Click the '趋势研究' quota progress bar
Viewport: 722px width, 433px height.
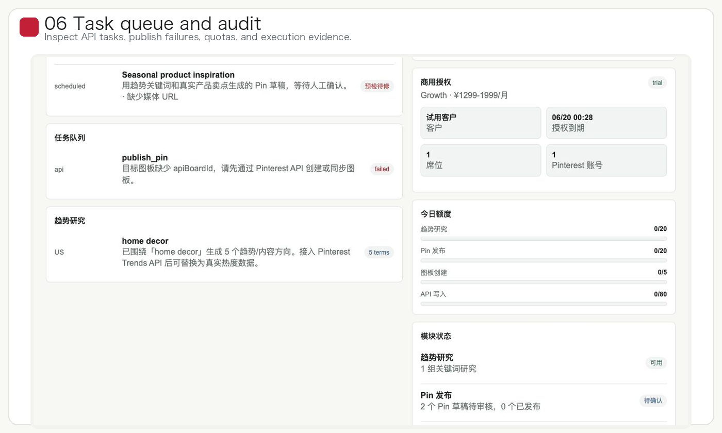(x=544, y=239)
